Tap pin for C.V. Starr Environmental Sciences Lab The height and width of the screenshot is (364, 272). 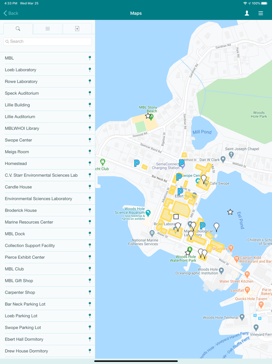point(90,175)
